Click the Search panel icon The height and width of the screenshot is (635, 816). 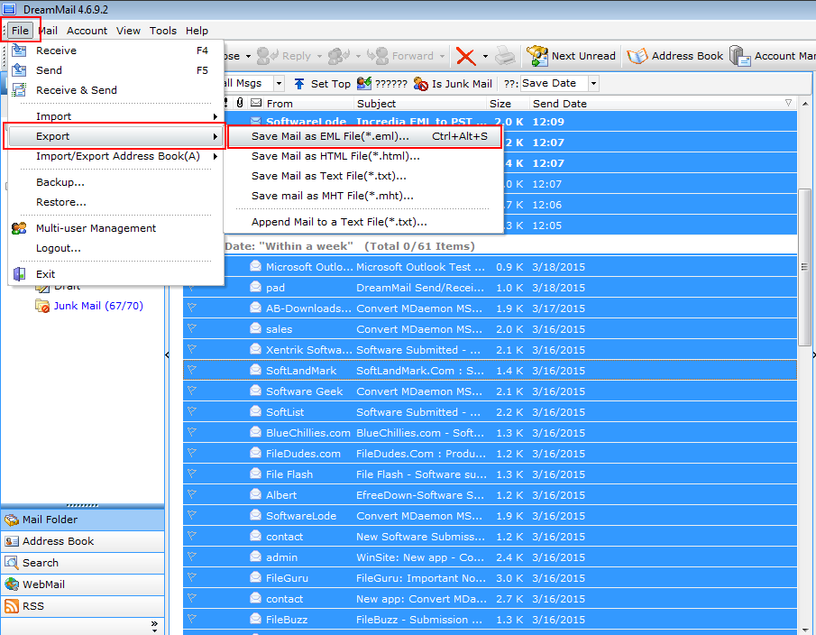click(12, 563)
